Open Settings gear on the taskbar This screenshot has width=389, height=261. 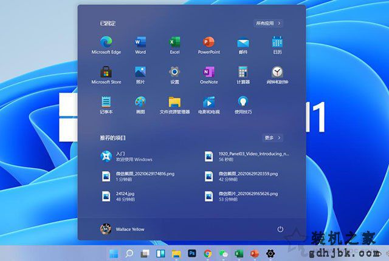point(270,253)
